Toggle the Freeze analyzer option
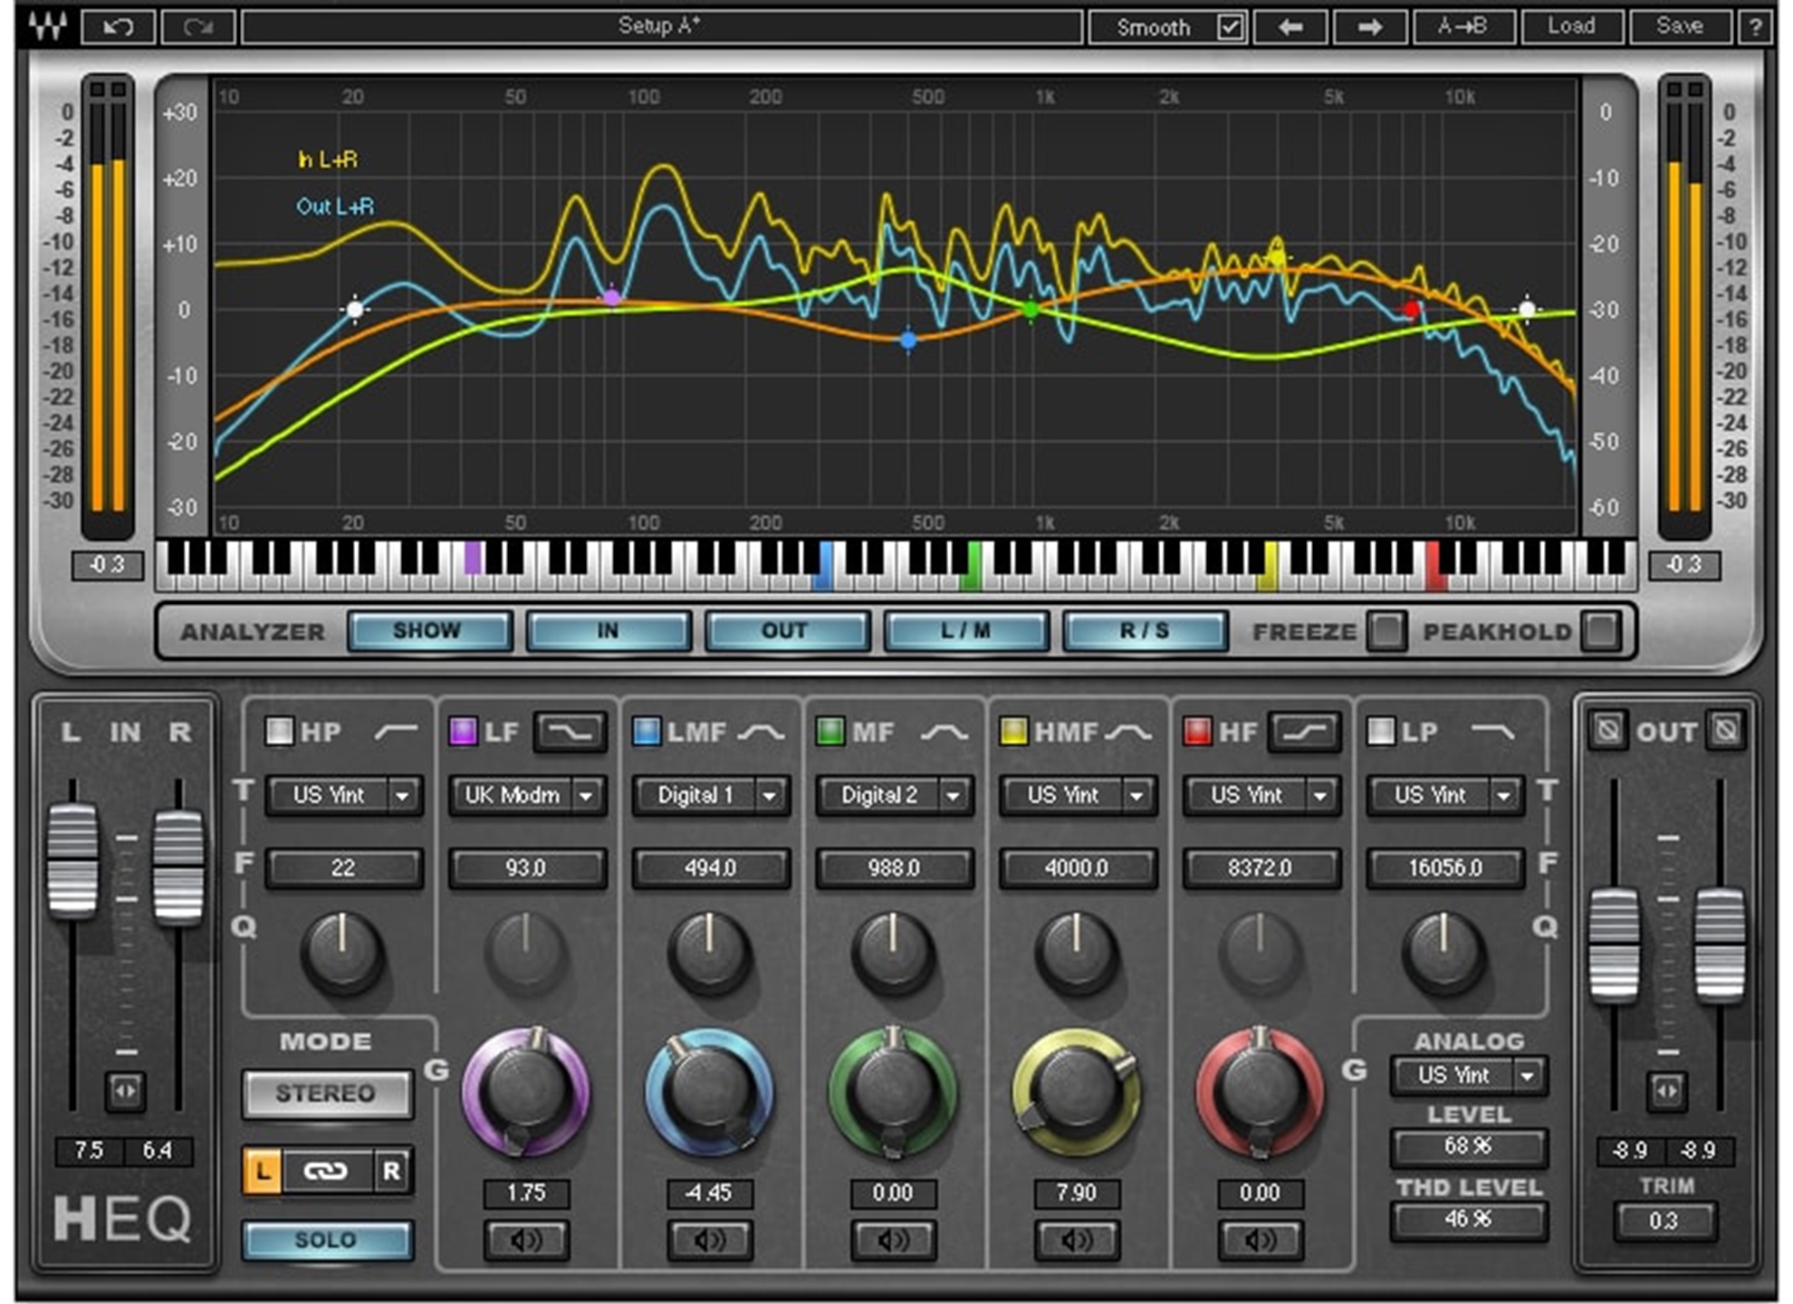Screen dimensions: 1793x1304 [x=1386, y=632]
